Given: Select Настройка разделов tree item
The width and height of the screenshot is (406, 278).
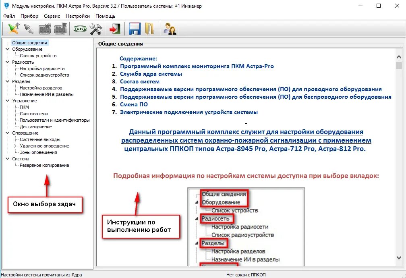Looking at the screenshot, I should [41, 88].
